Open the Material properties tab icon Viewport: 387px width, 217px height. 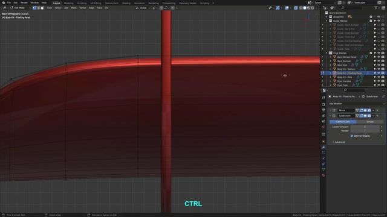pos(324,175)
